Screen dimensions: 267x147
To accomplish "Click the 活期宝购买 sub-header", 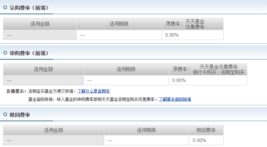I will [x=232, y=72].
